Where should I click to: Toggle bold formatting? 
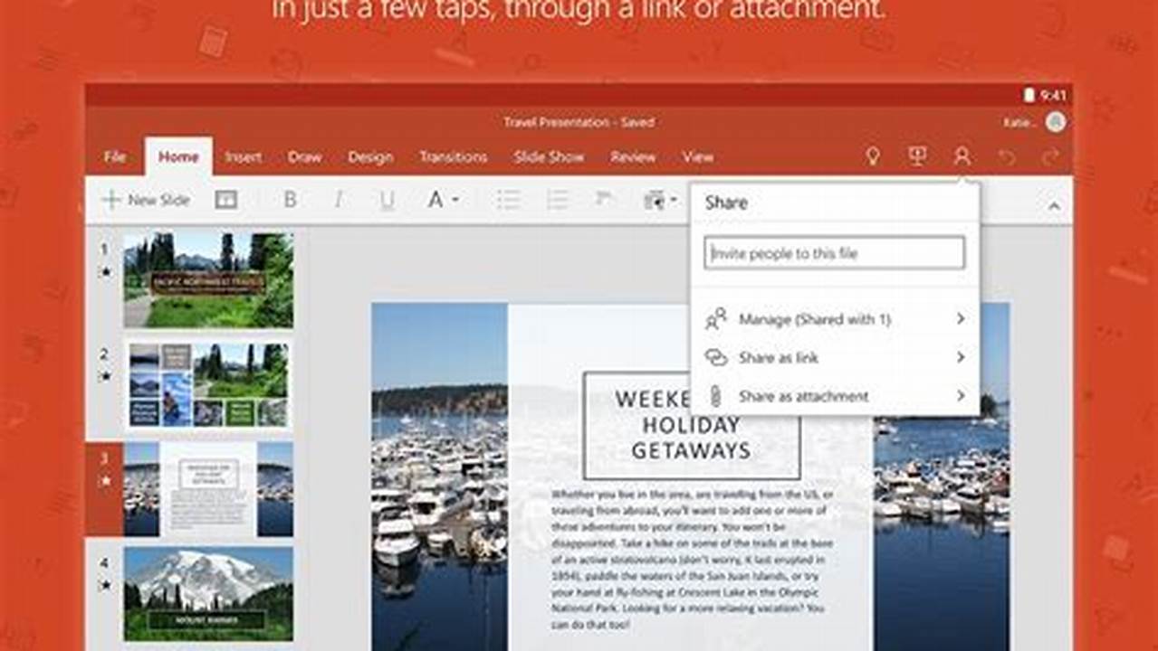pos(289,200)
